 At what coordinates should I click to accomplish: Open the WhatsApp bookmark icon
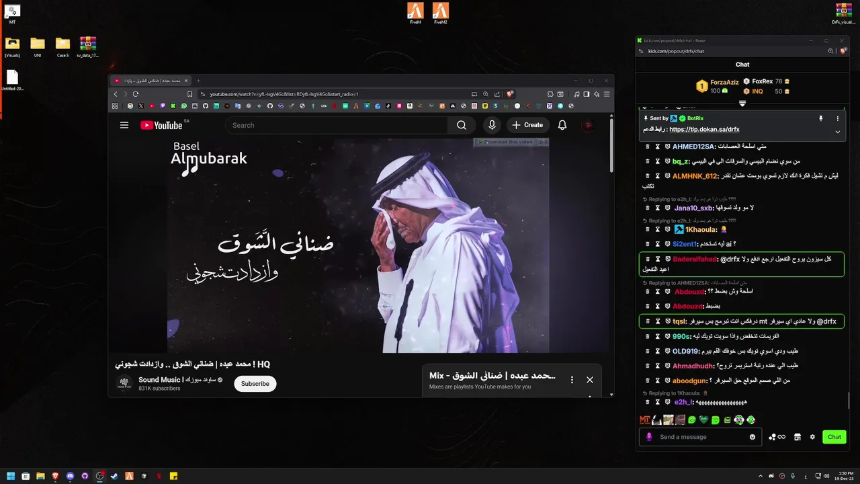pos(184,106)
